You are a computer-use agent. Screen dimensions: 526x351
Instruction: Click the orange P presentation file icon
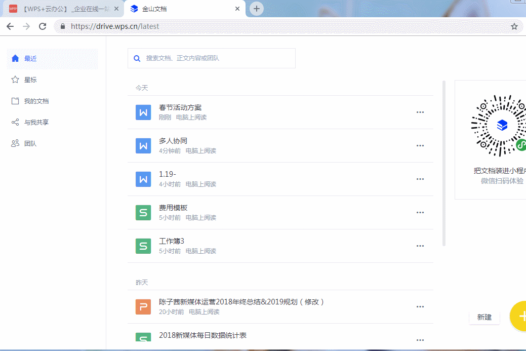click(x=143, y=306)
